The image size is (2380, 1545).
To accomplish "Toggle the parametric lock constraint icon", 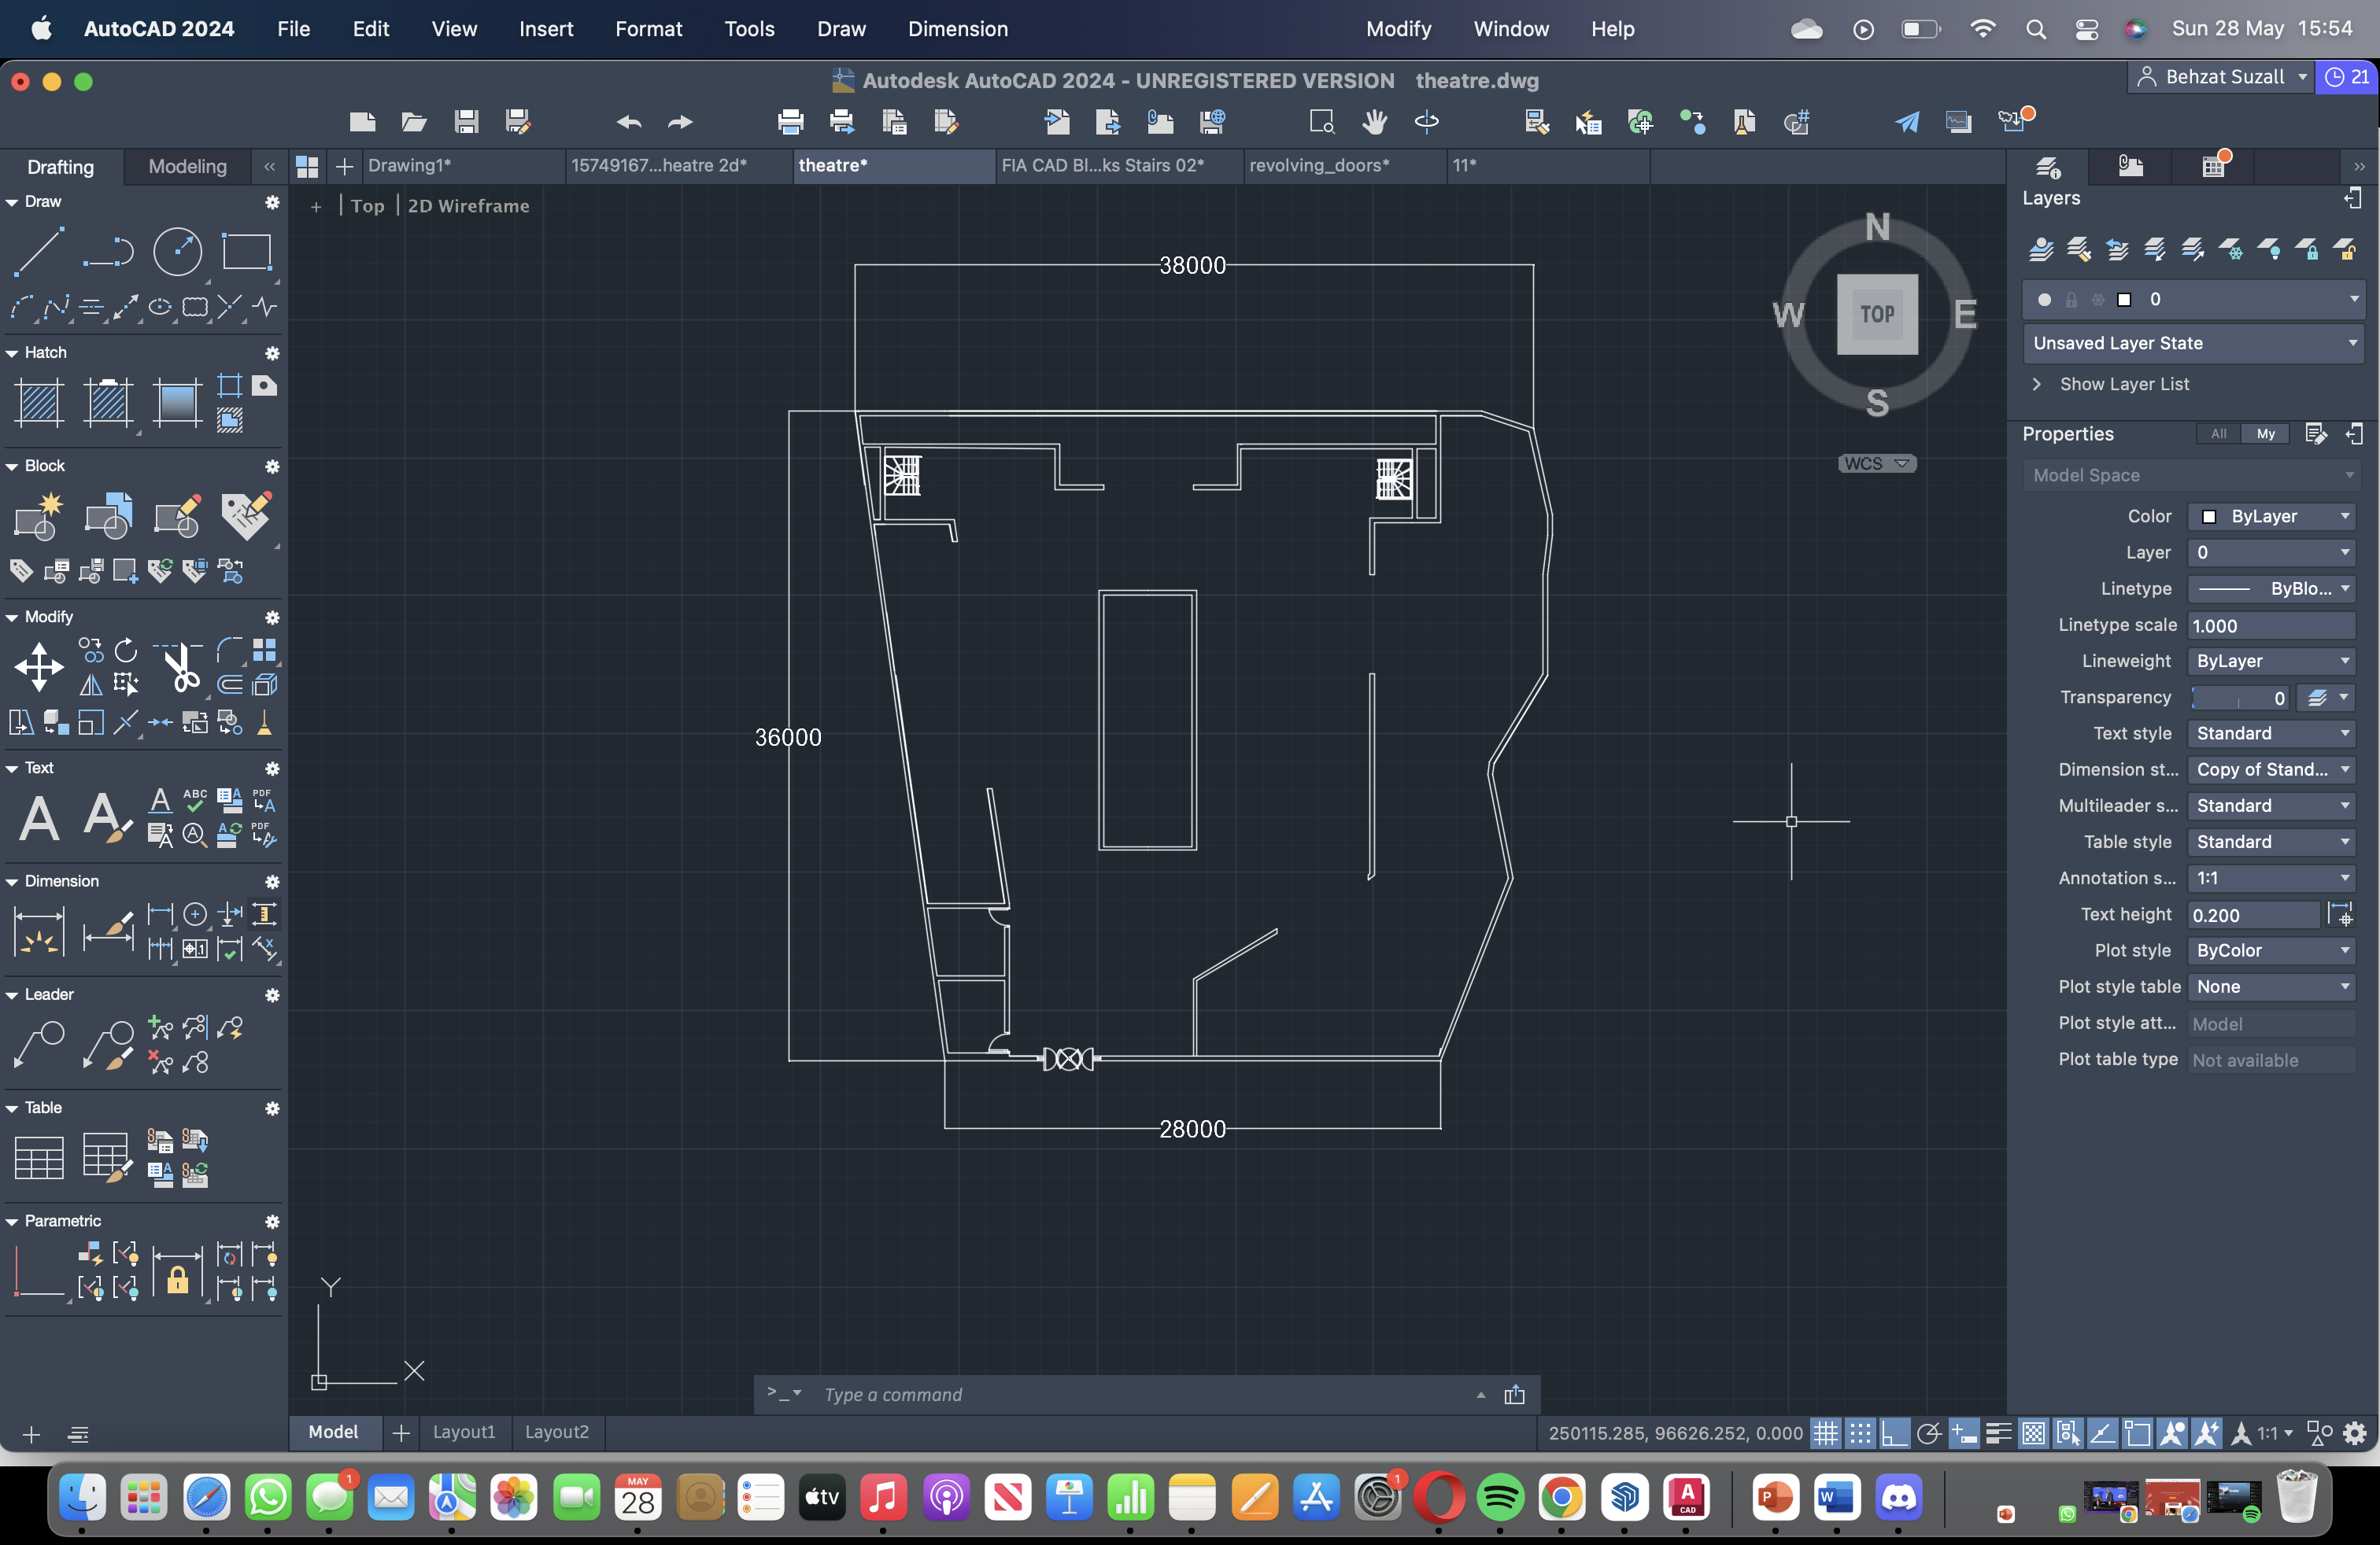I will (x=177, y=1272).
